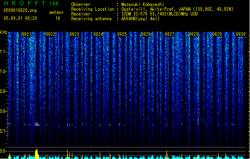Image resolution: width=250 pixels, height=159 pixels.
Task: Click the 0623 time marker
Action: click(74, 34)
